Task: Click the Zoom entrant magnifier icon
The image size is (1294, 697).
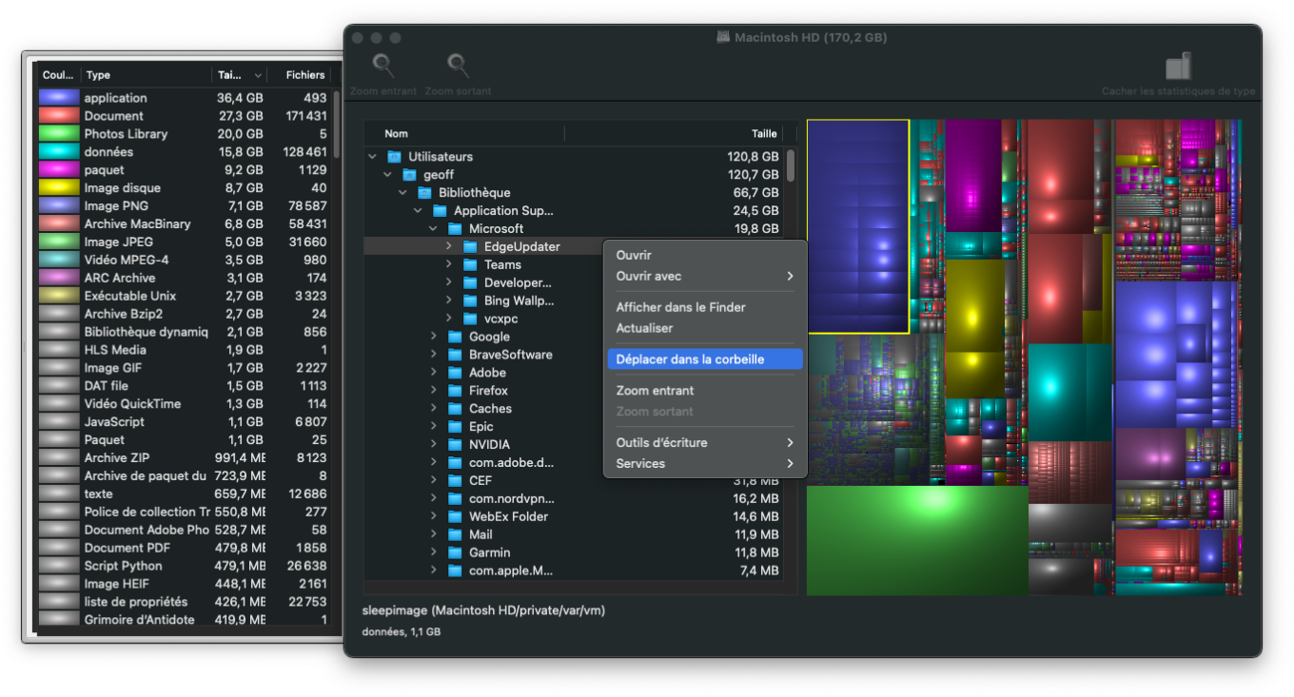Action: coord(382,66)
